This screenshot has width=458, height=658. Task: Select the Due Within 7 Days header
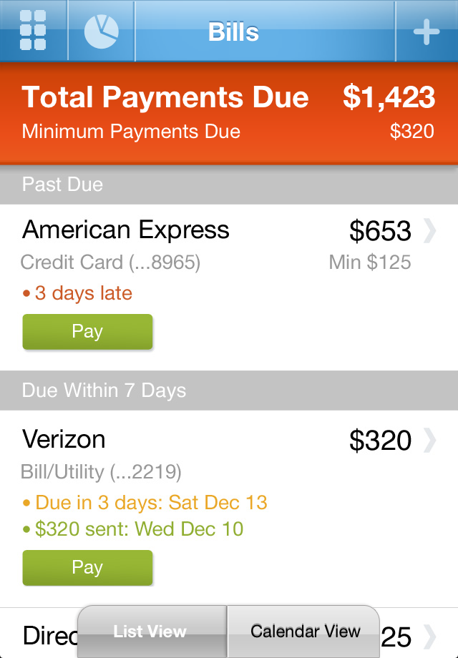(x=104, y=391)
